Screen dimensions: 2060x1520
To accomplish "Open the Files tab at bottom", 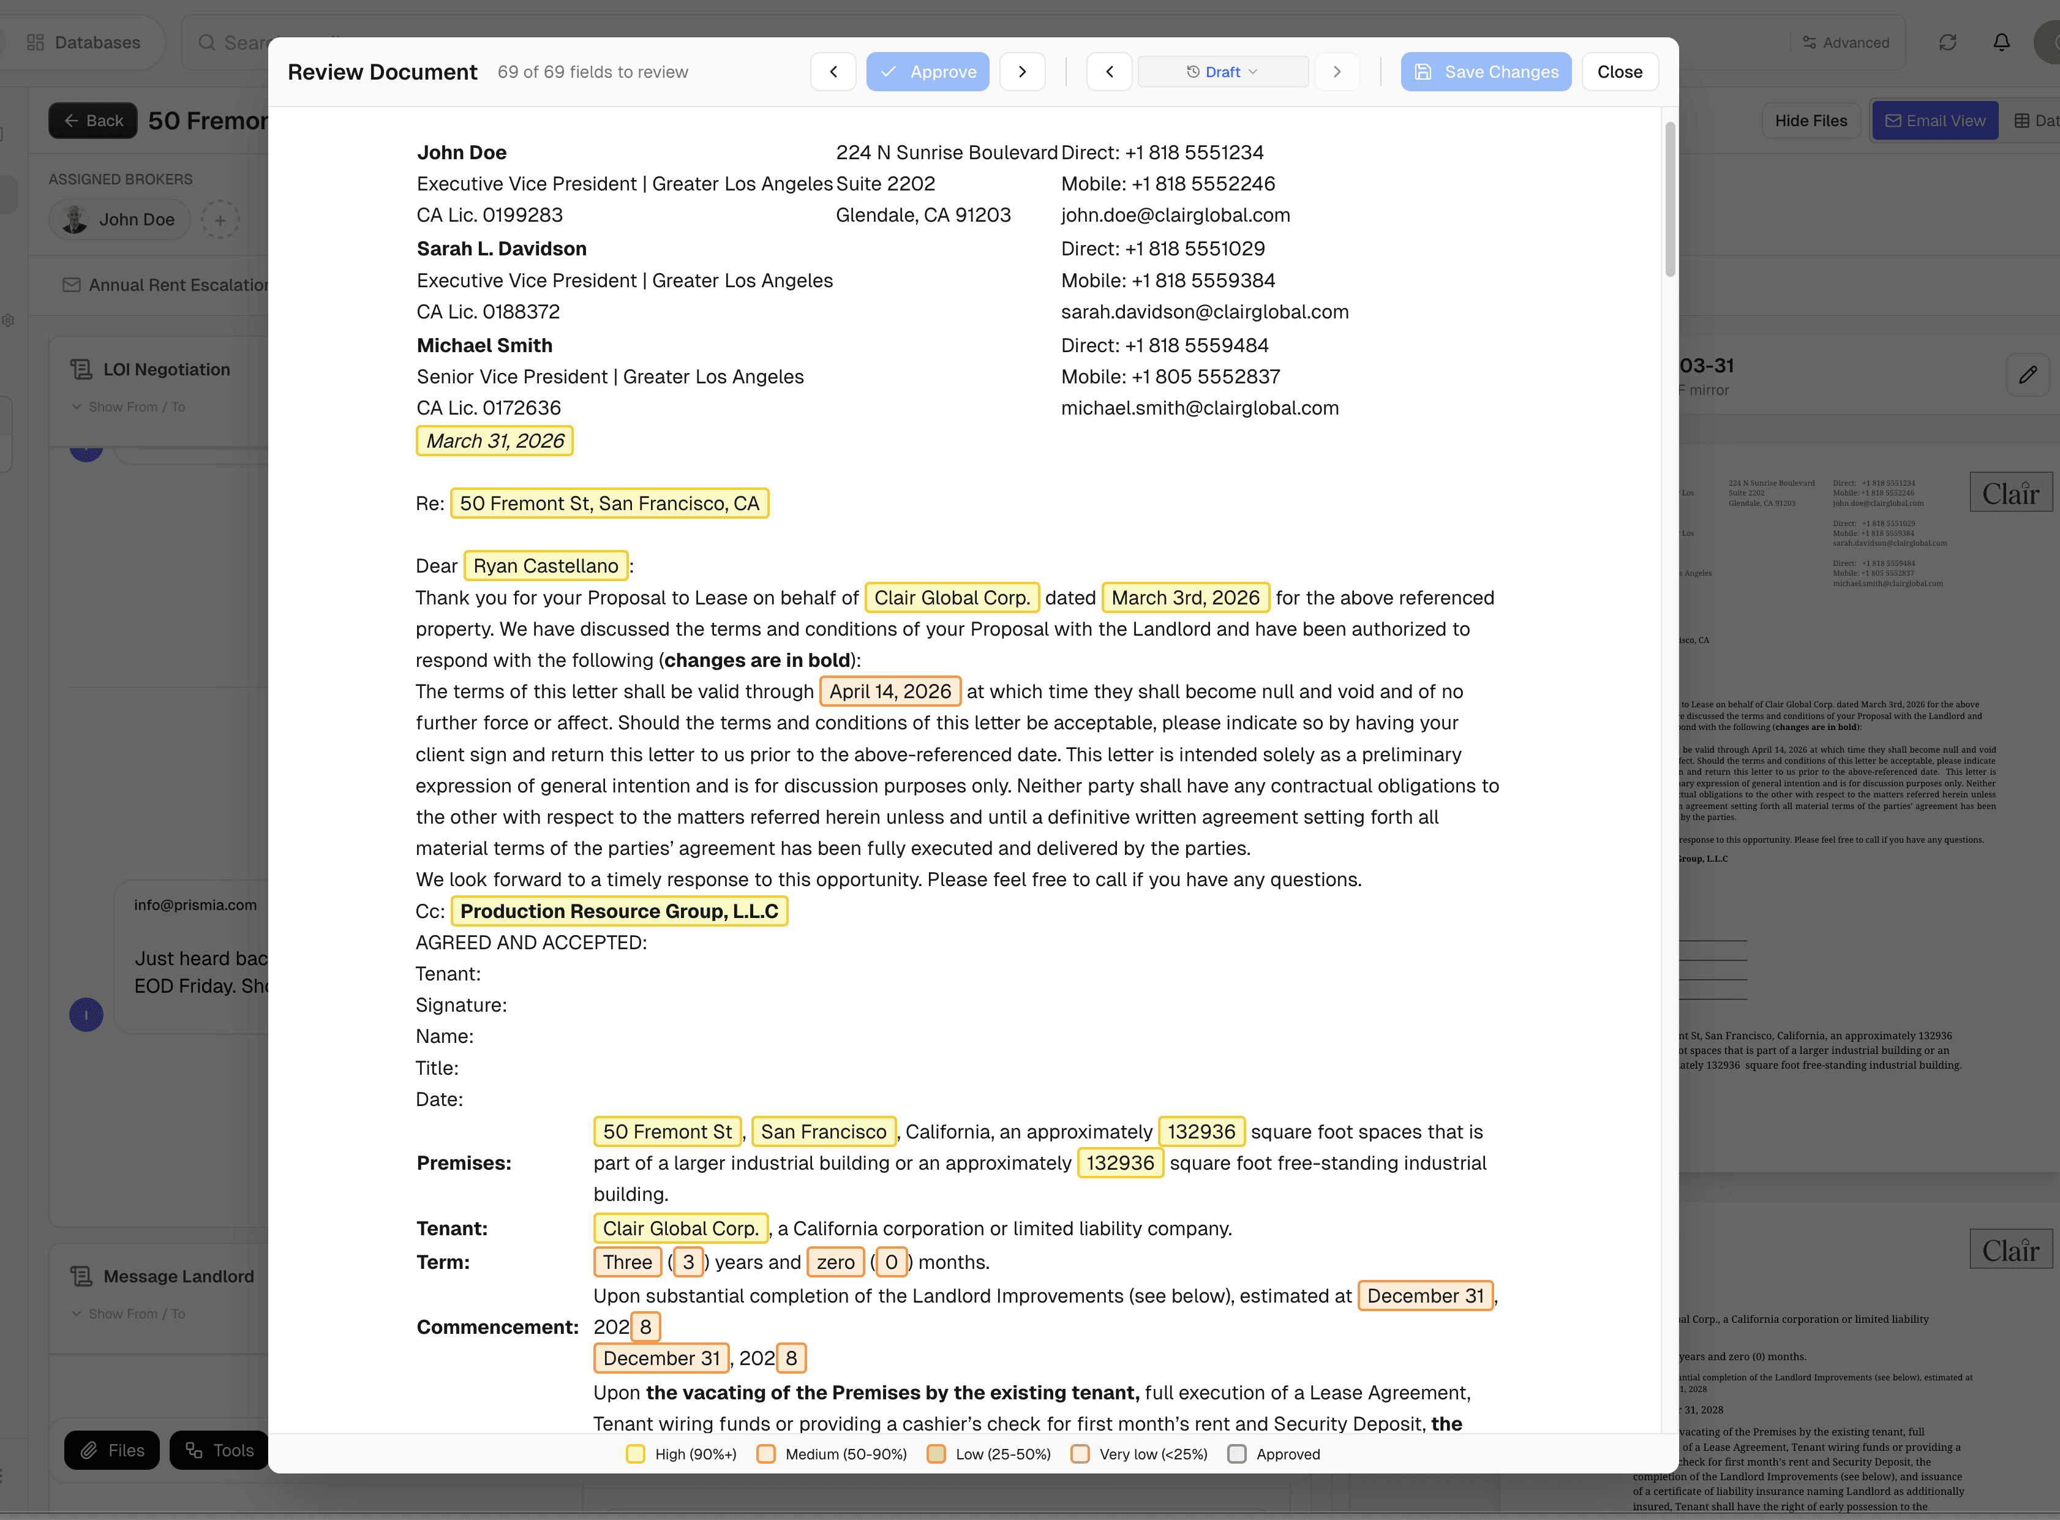I will 111,1450.
